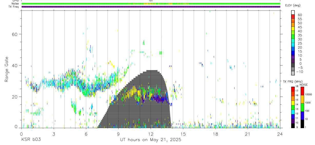Pick the light gray bottom segment of the ELEV bar
The image size is (315, 145).
[x=293, y=73]
